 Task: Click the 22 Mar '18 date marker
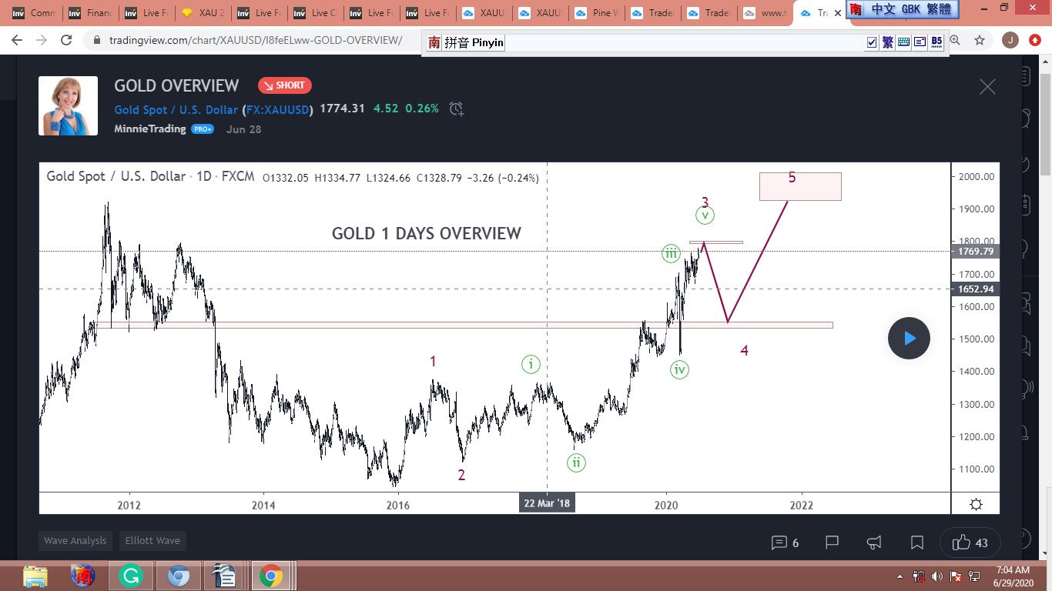coord(547,504)
